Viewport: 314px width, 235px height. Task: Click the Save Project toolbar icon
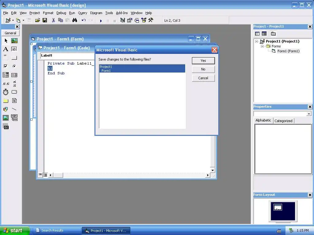pyautogui.click(x=45, y=20)
